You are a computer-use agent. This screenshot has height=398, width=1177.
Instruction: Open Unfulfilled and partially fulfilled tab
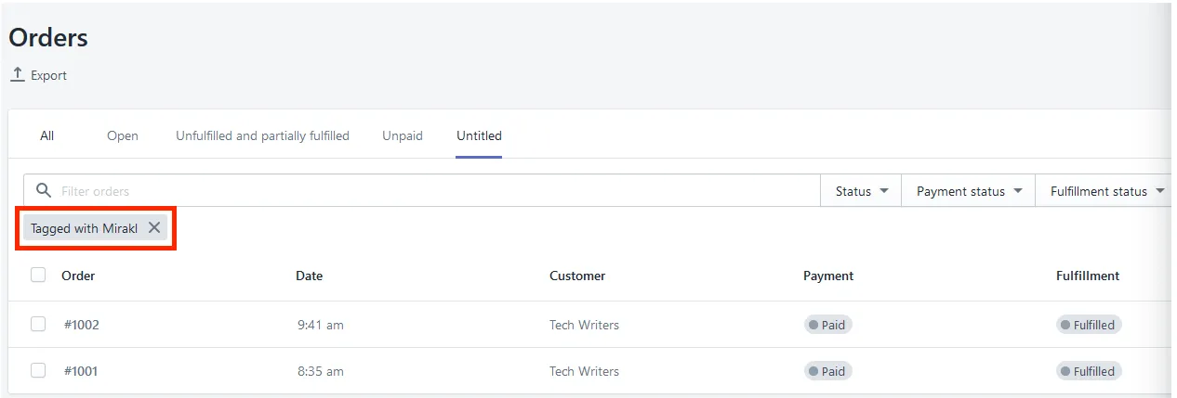click(x=262, y=135)
